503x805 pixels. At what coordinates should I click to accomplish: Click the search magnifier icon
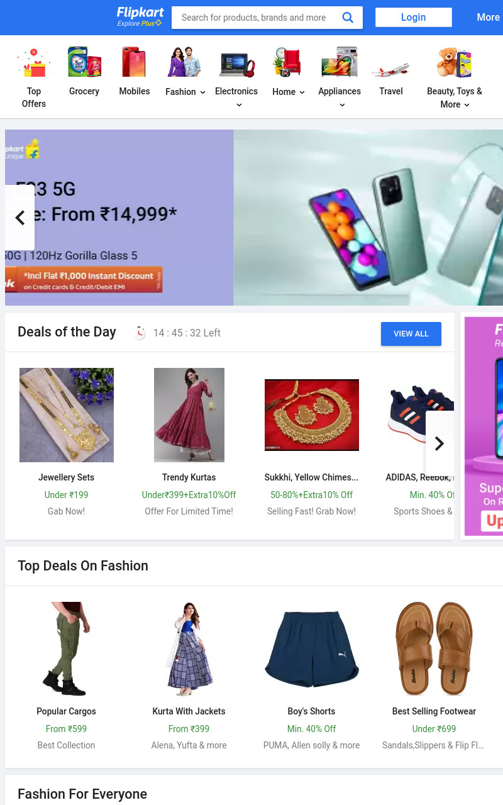click(347, 18)
